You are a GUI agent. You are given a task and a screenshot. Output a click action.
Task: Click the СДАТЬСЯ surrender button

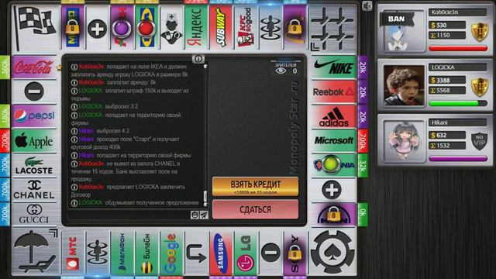[x=255, y=209]
